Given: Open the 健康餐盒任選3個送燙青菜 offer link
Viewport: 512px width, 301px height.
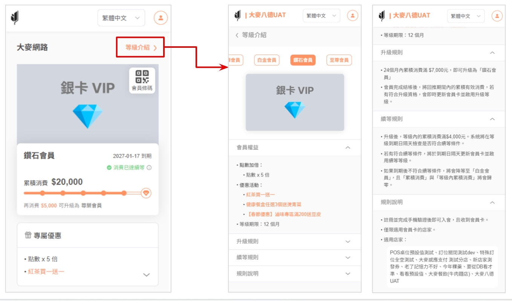Looking at the screenshot, I should pos(274,204).
